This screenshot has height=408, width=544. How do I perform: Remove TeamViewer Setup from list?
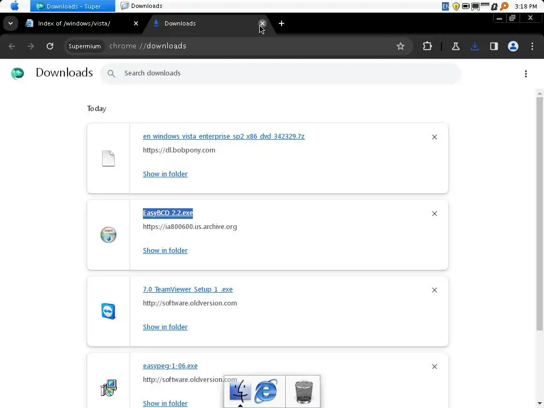point(435,290)
